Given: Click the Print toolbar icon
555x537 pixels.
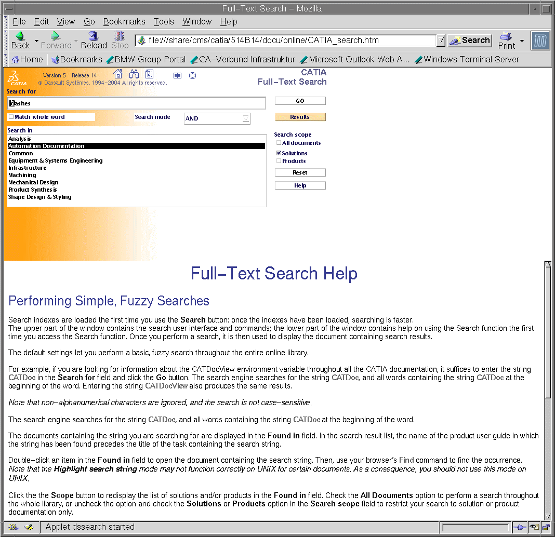Looking at the screenshot, I should pyautogui.click(x=506, y=36).
